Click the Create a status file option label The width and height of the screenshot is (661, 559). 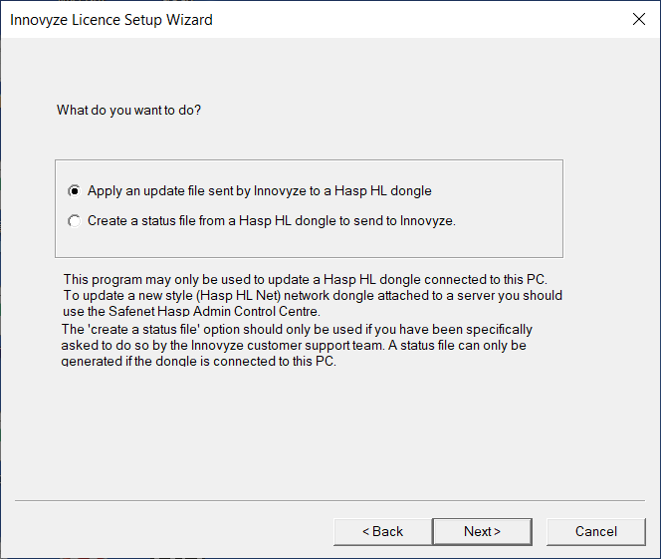(272, 221)
